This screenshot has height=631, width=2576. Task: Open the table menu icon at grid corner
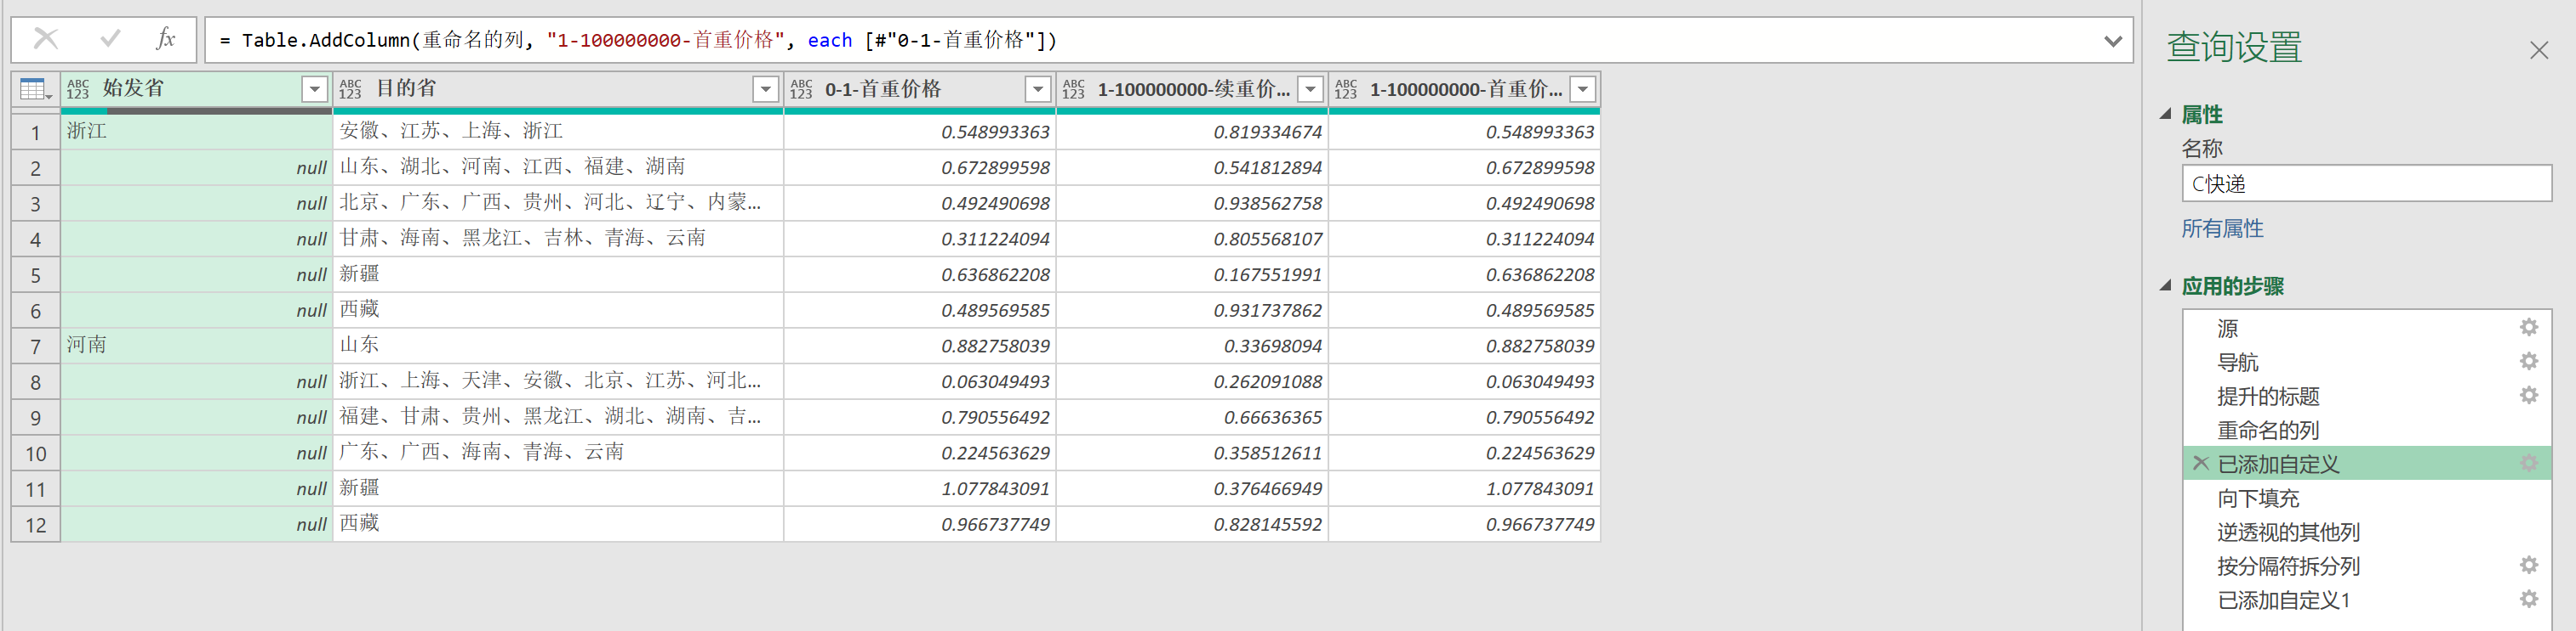(35, 89)
